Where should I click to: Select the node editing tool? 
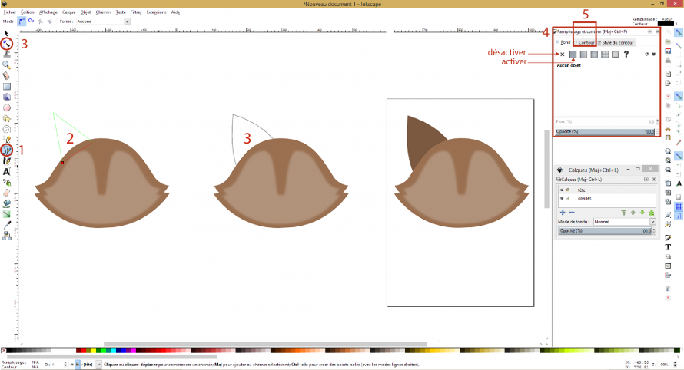coord(7,45)
